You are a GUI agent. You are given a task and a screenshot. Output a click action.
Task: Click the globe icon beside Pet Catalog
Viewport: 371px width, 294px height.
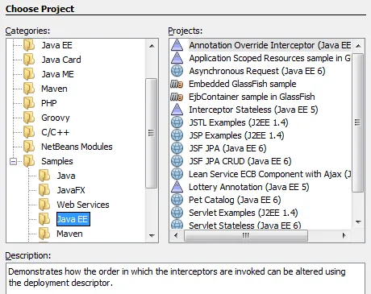click(177, 200)
